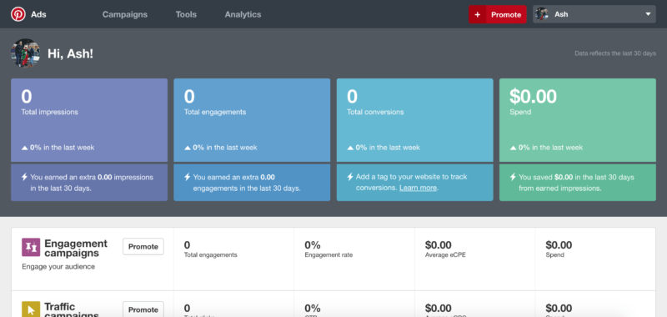Click the Ads label next to logo
Screen dimensions: 667x317
click(x=38, y=14)
